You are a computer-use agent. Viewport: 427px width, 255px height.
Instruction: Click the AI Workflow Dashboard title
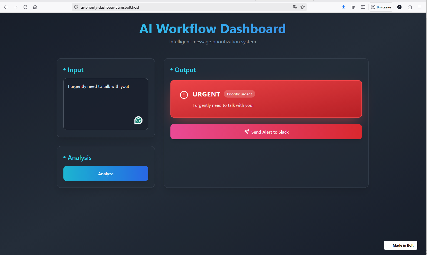coord(213,29)
